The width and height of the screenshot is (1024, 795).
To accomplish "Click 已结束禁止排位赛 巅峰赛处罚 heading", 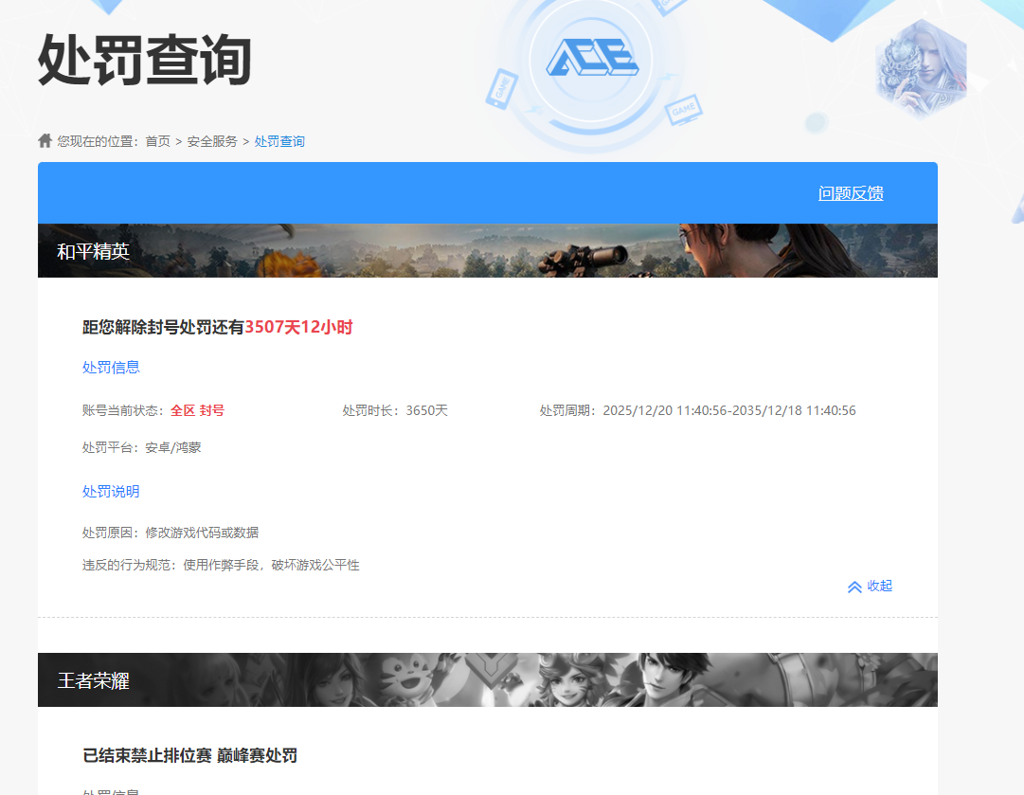I will pyautogui.click(x=190, y=756).
